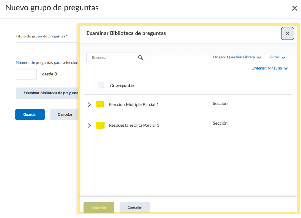Click the Importar button
This screenshot has height=218, width=301.
pyautogui.click(x=99, y=207)
